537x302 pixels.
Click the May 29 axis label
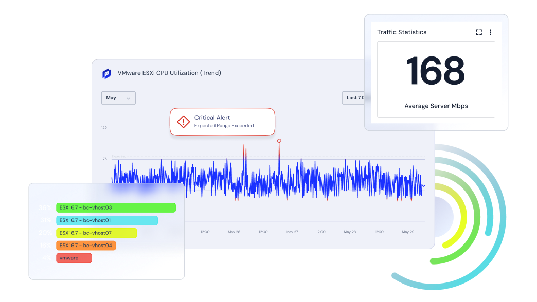(408, 232)
